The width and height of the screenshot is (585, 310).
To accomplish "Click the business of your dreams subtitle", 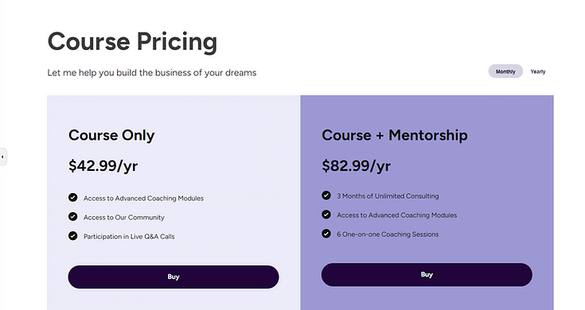I will (x=152, y=72).
